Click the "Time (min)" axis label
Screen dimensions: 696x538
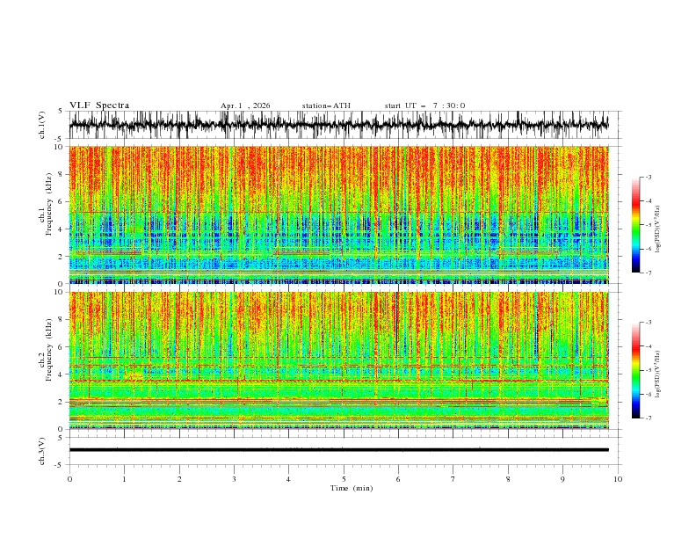[352, 488]
